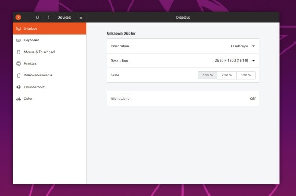Click the Keyboard icon in sidebar

coord(19,40)
